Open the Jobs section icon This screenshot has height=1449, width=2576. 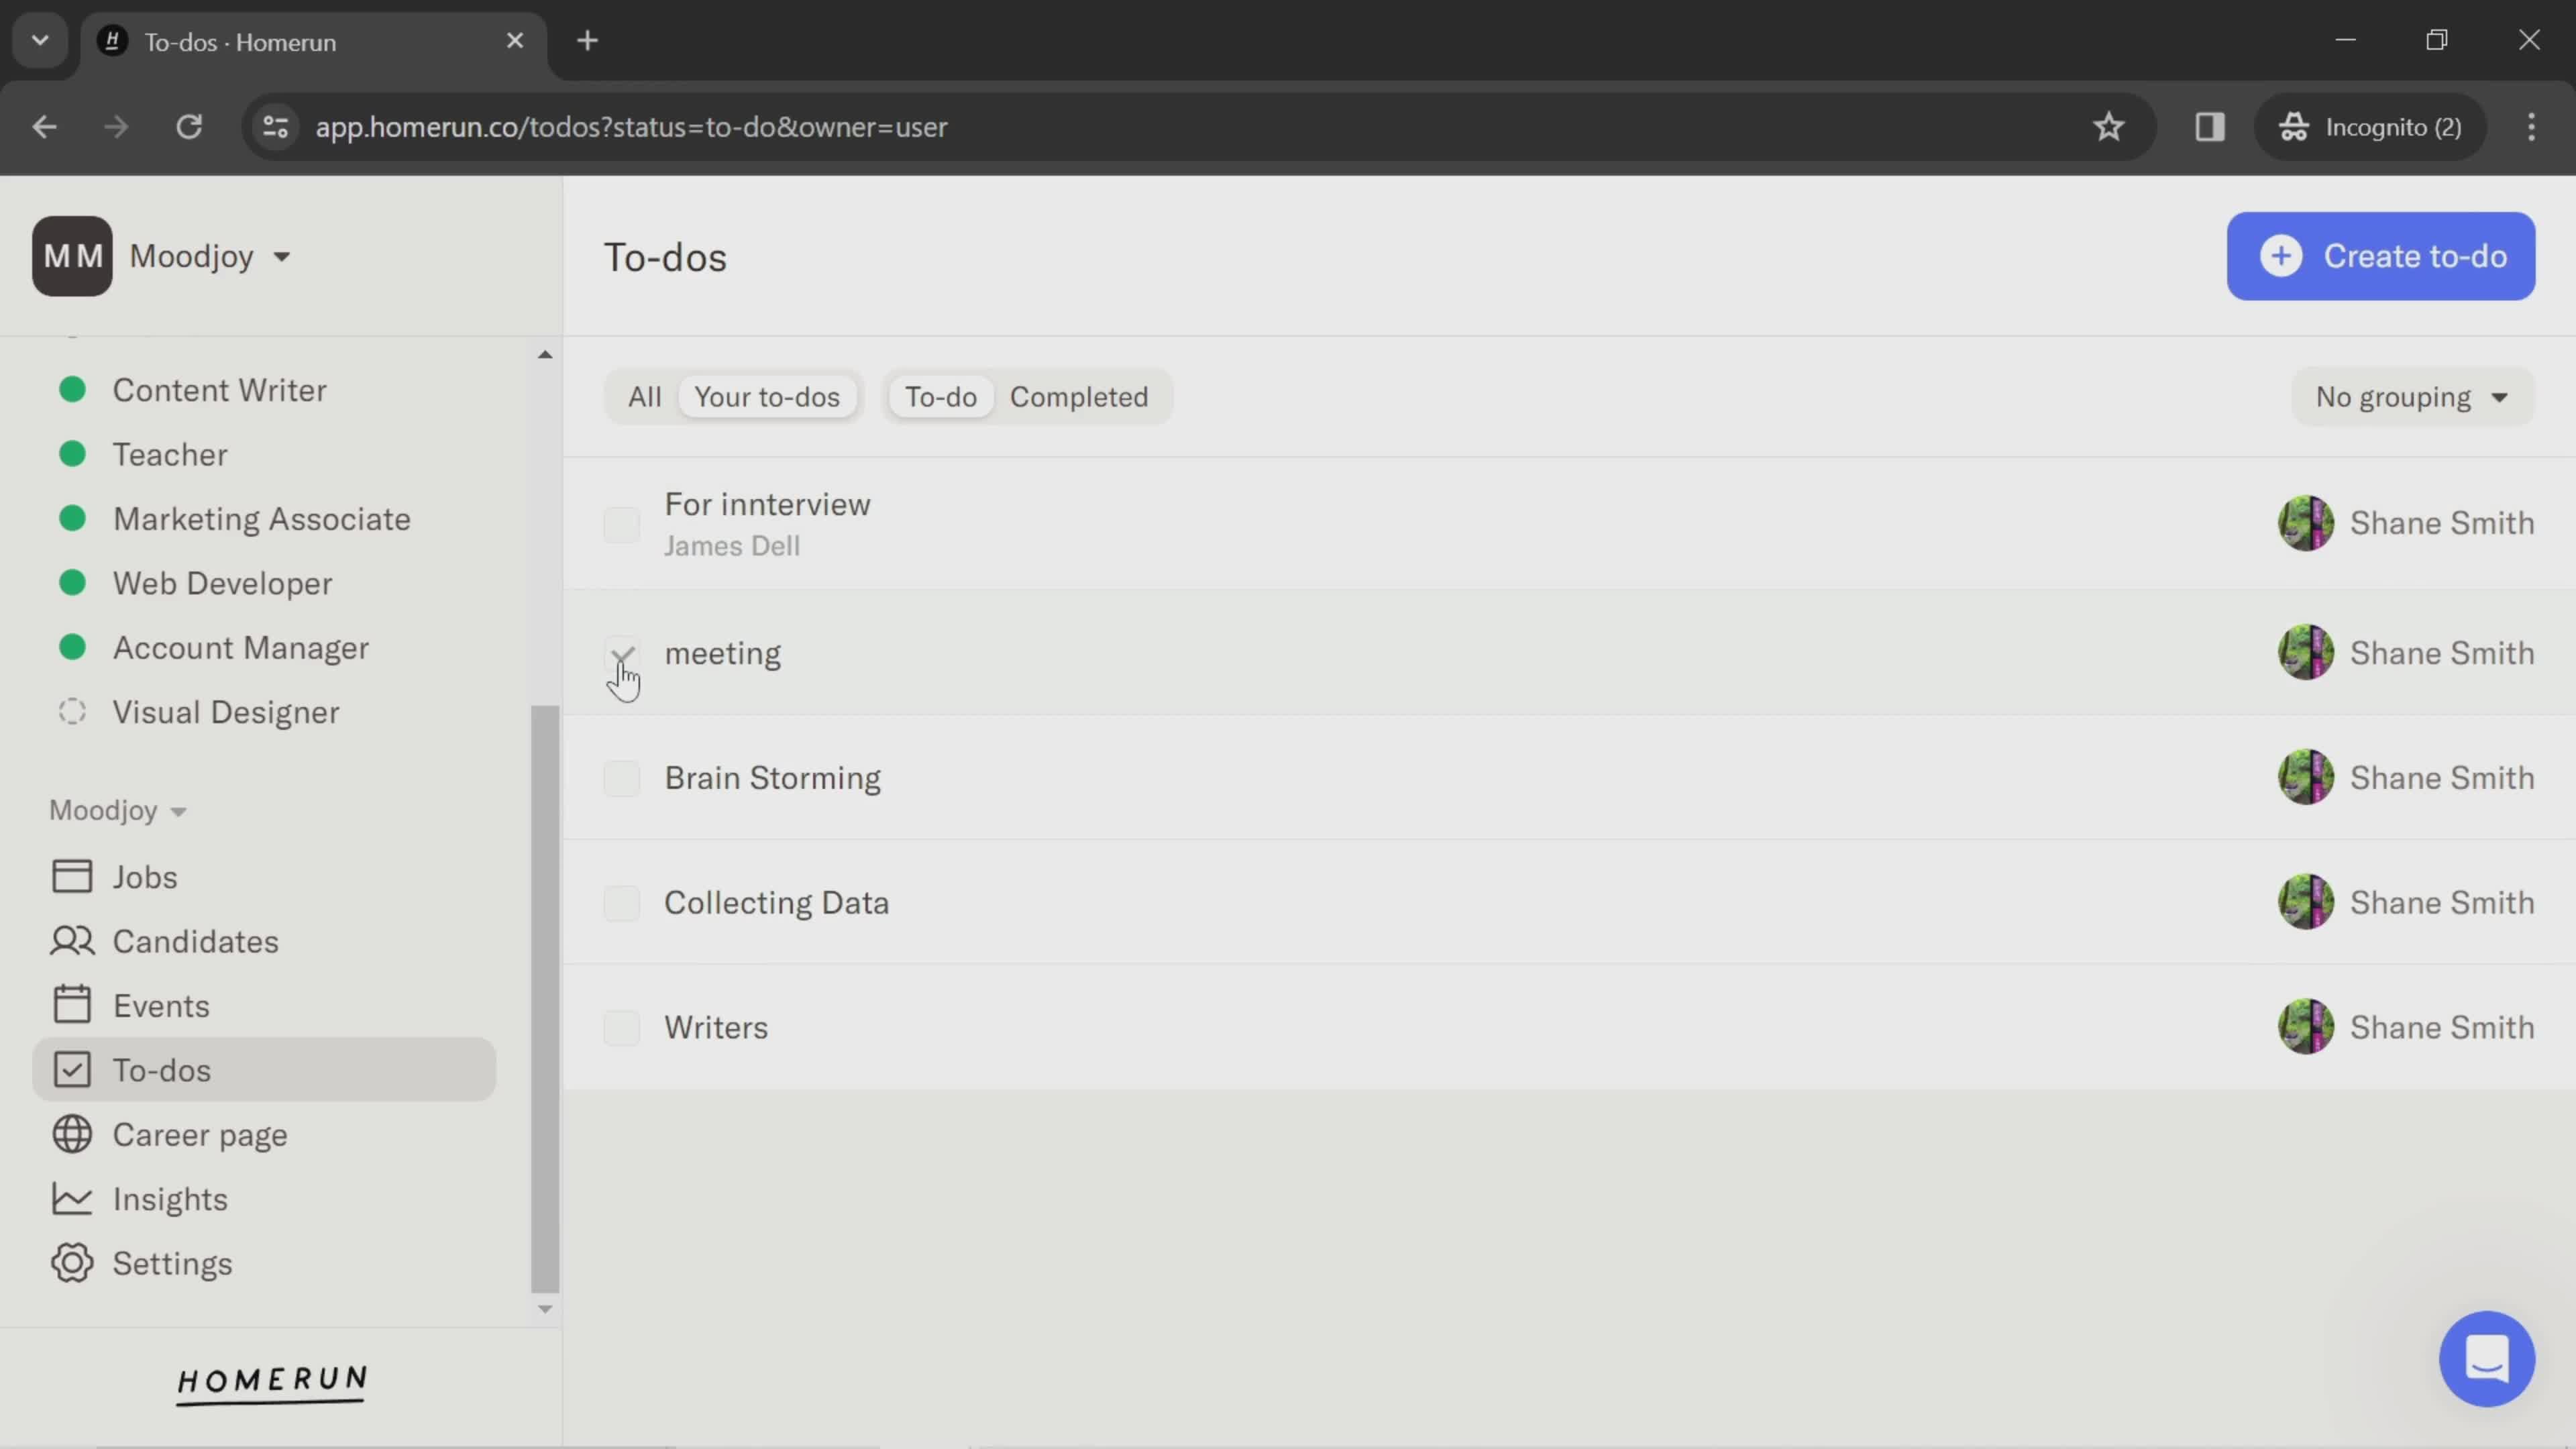[x=72, y=877]
